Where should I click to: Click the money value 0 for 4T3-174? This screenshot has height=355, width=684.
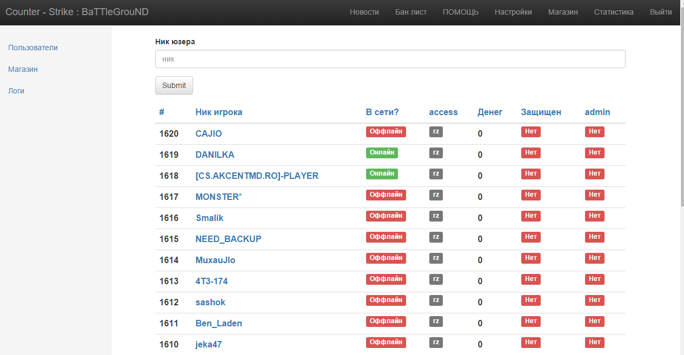point(480,282)
